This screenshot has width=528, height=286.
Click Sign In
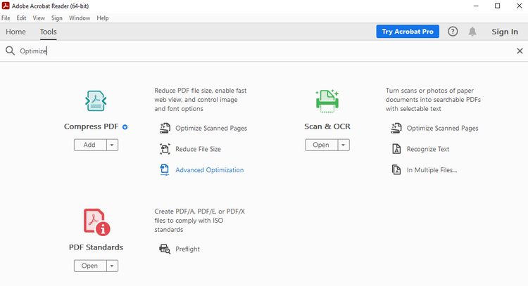point(504,32)
